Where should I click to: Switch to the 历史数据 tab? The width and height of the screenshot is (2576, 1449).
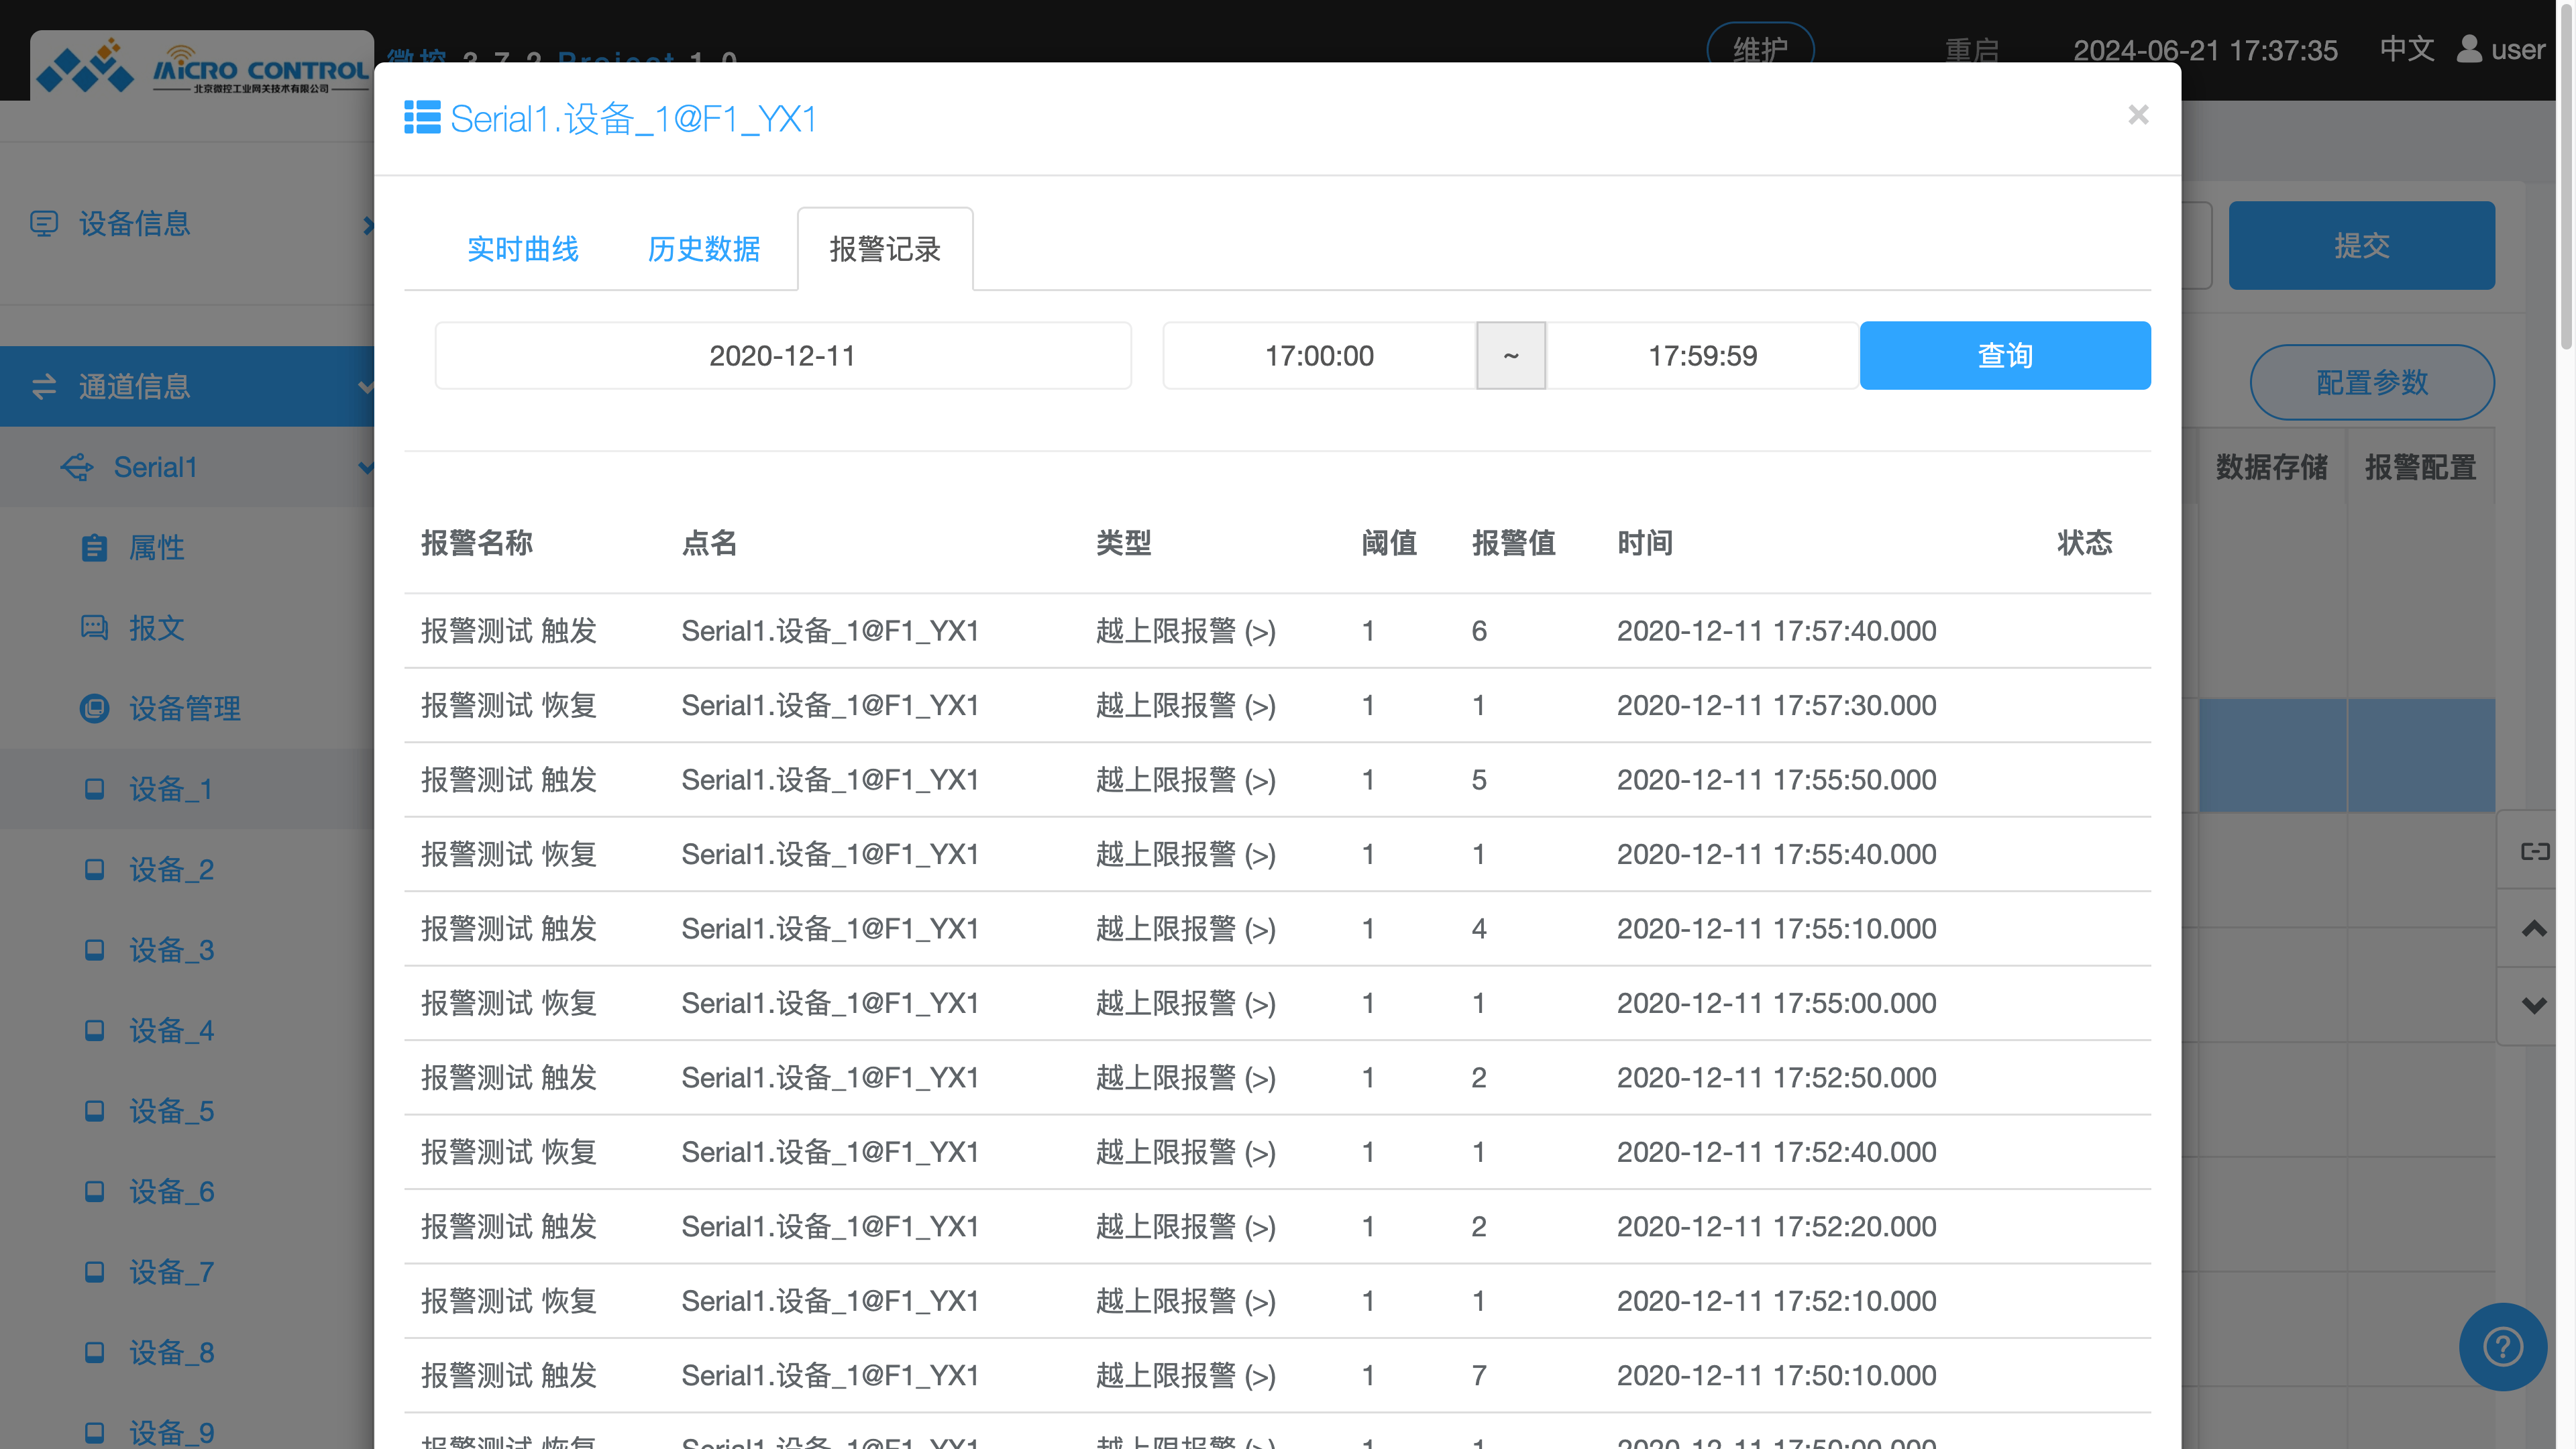703,250
